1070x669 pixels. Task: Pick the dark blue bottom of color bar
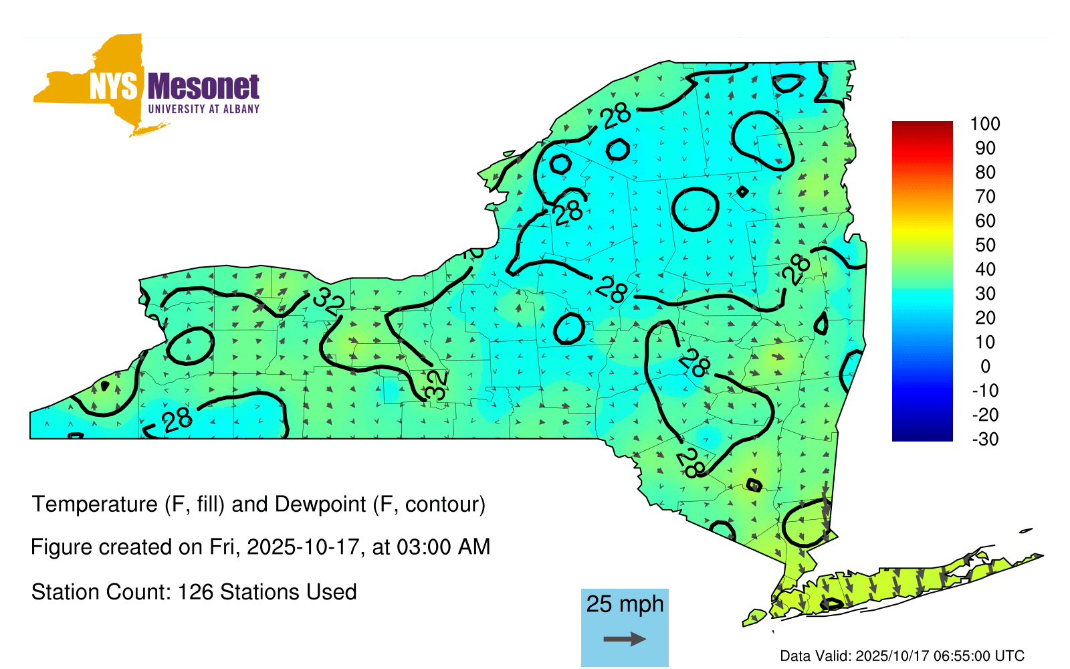click(x=922, y=435)
